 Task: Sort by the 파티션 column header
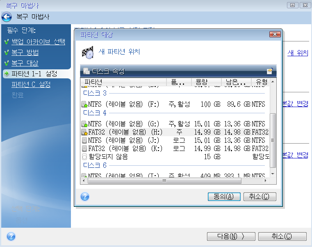pyautogui.click(x=123, y=82)
